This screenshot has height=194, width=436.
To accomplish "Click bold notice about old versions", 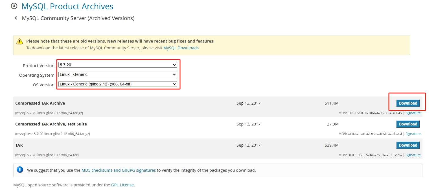I will [x=120, y=41].
